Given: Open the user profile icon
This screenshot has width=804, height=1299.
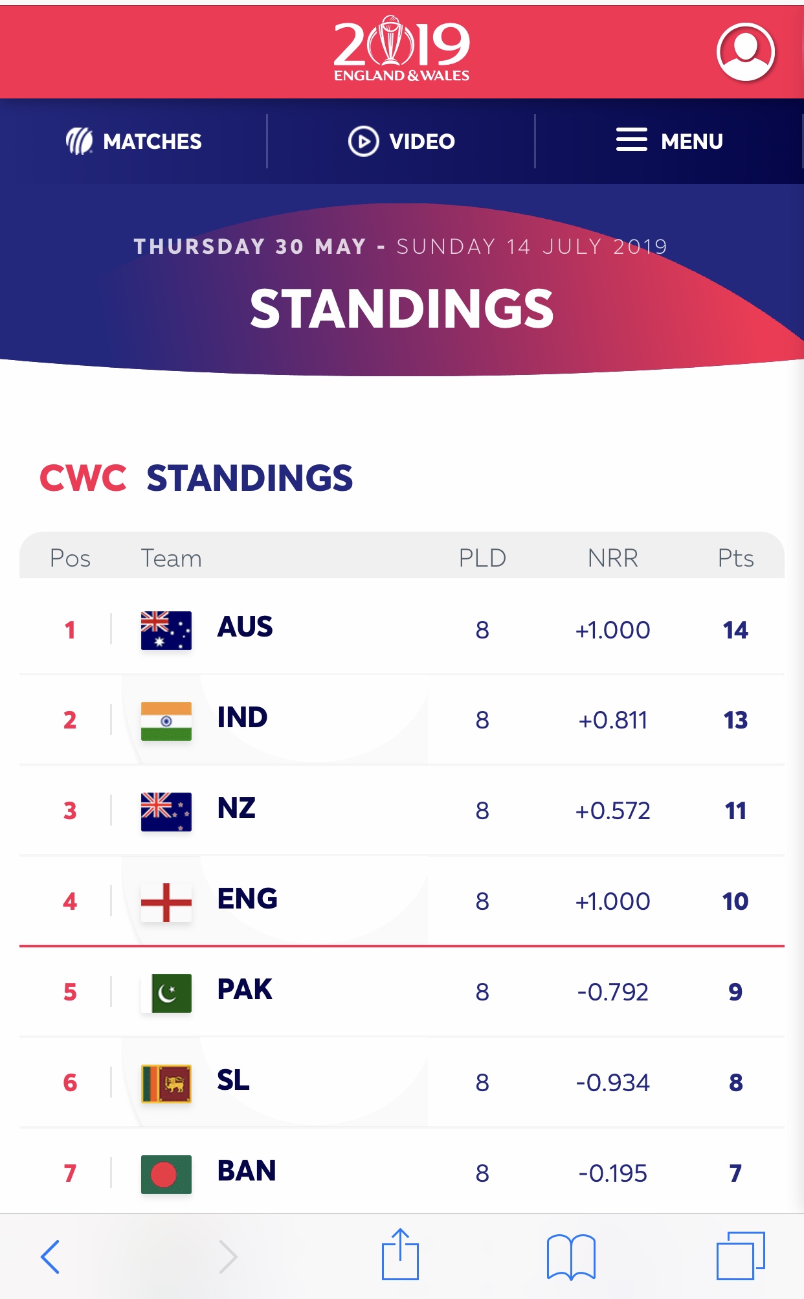Looking at the screenshot, I should coord(745,52).
